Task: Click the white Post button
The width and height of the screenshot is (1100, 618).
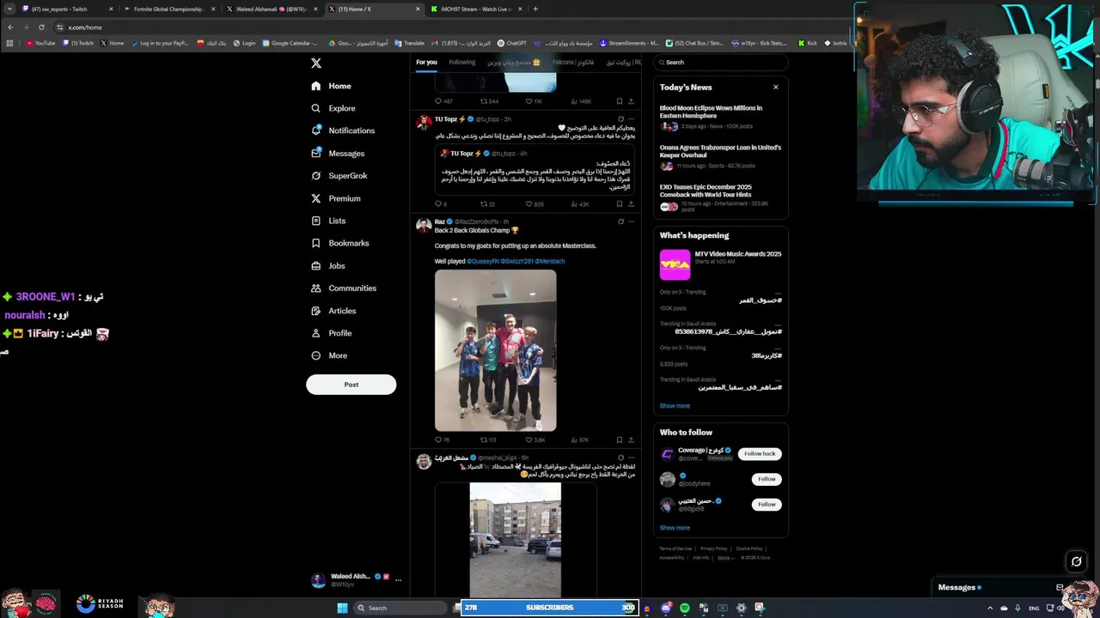Action: 351,385
